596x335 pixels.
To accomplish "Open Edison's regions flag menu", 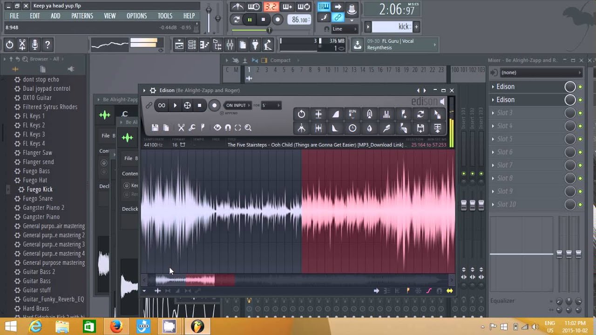I will [x=203, y=127].
